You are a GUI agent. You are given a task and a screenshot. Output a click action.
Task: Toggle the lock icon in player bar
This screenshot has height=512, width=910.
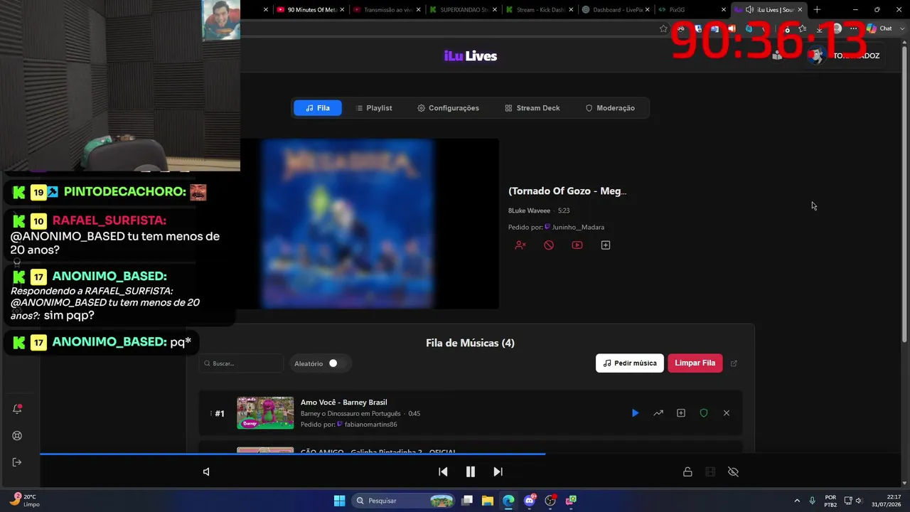tap(687, 471)
